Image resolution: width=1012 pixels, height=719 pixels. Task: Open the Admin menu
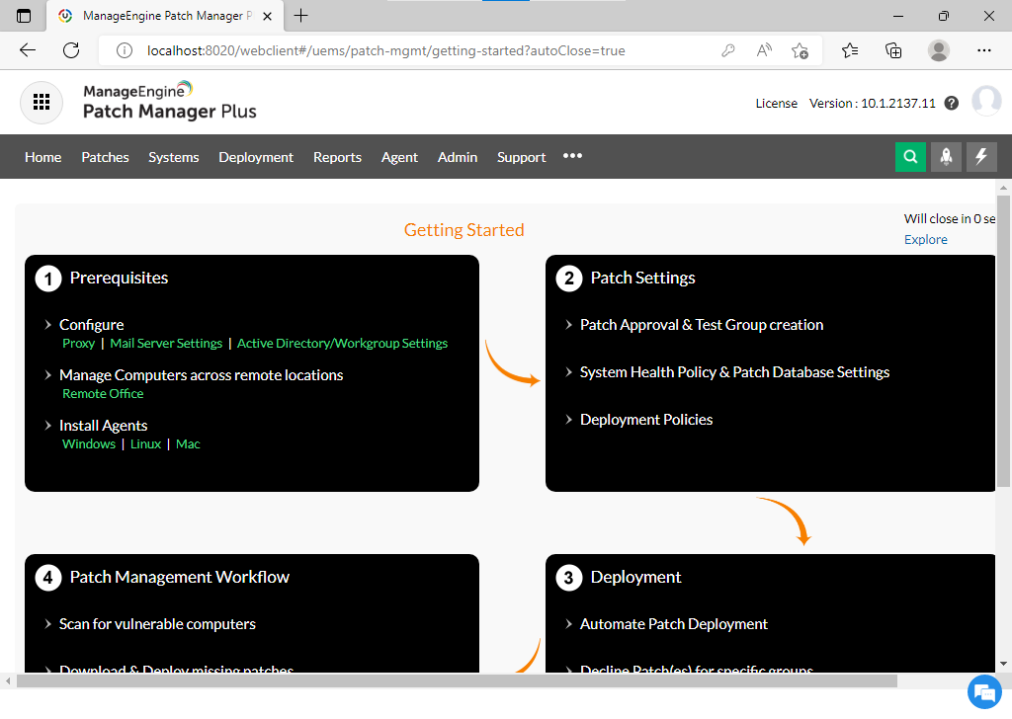[458, 157]
